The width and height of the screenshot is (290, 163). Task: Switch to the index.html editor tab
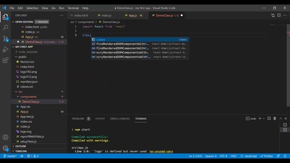pyautogui.click(x=81, y=15)
